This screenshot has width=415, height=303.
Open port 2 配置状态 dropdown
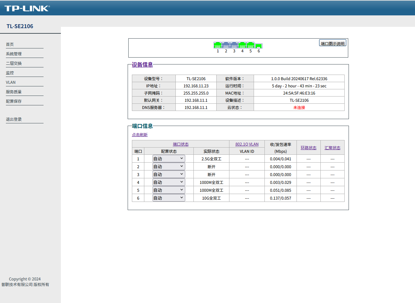pyautogui.click(x=169, y=167)
